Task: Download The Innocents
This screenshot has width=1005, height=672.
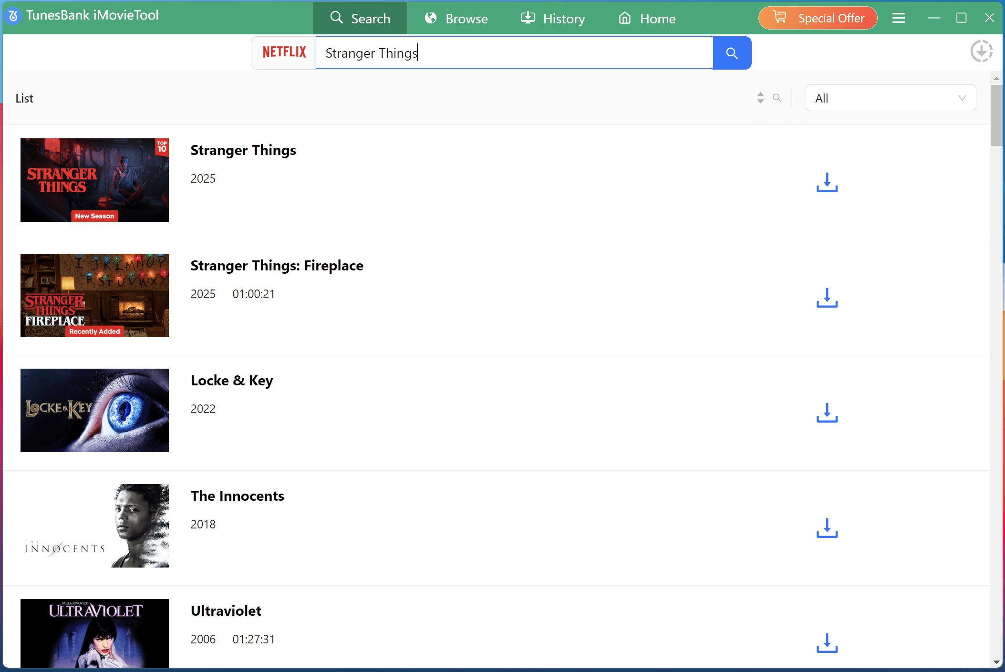Action: pyautogui.click(x=827, y=528)
